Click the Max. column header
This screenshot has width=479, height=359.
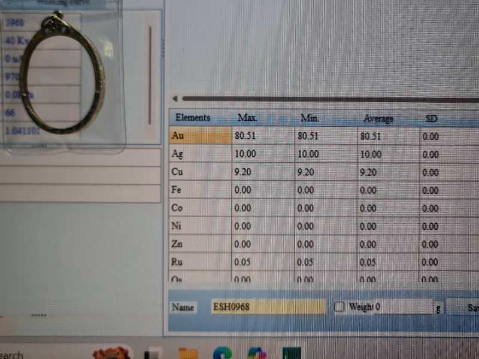247,118
